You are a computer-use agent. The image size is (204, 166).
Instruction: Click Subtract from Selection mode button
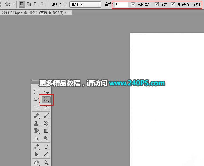(35, 4)
